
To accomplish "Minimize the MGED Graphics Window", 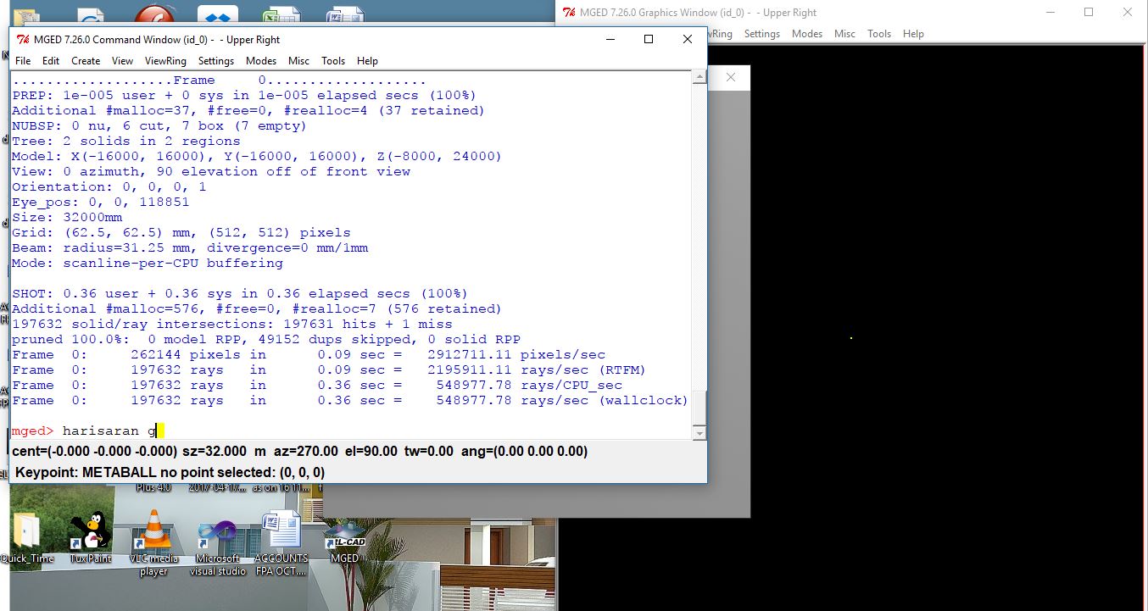I will click(x=1050, y=12).
